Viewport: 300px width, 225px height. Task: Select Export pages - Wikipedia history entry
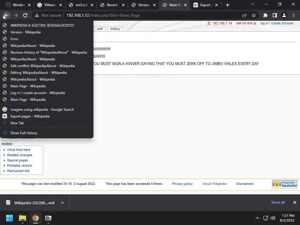click(47, 116)
